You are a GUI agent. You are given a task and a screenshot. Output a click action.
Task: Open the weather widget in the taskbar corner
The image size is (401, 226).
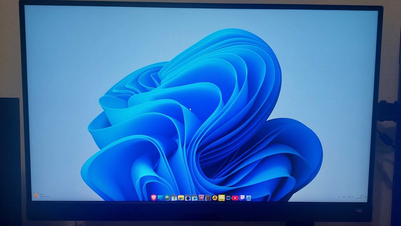42,196
